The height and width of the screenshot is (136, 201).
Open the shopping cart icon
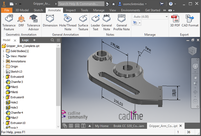click(162, 4)
